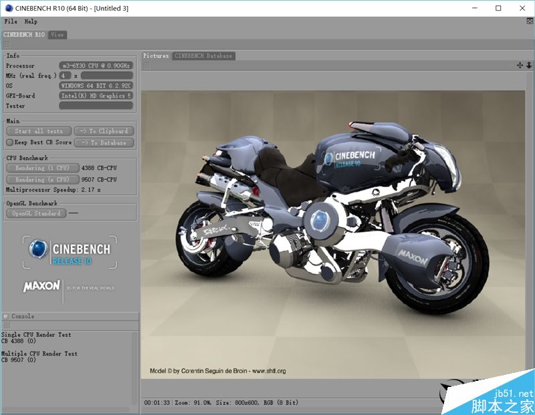535x415 pixels.
Task: Toggle the Console panel box icon
Action: (x=5, y=317)
